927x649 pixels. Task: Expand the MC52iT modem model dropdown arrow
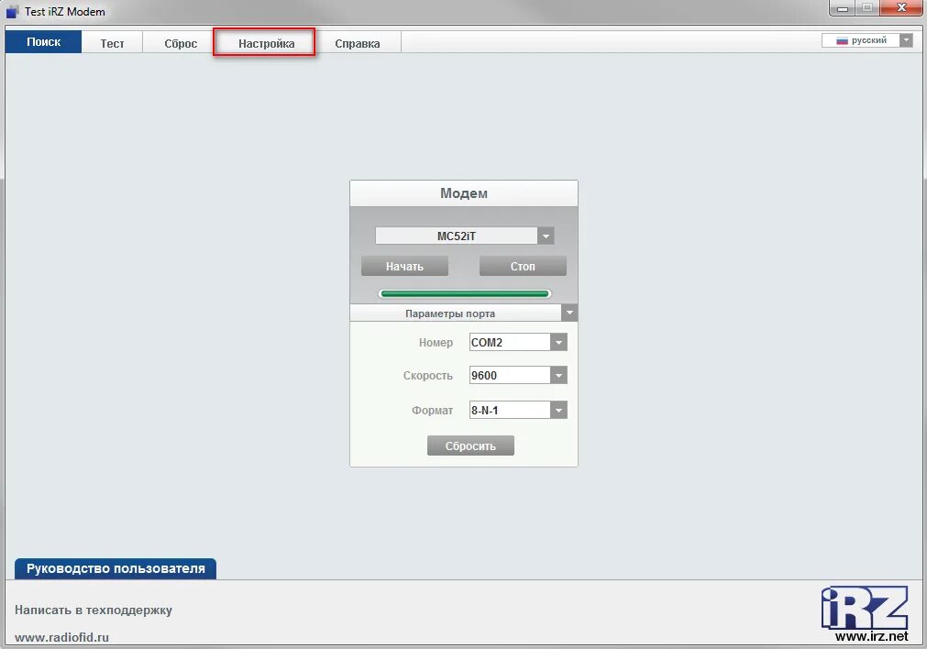(x=546, y=236)
